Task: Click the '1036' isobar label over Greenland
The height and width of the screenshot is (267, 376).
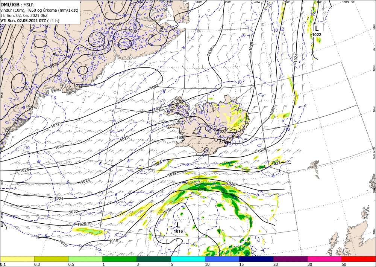Action: click(x=55, y=65)
